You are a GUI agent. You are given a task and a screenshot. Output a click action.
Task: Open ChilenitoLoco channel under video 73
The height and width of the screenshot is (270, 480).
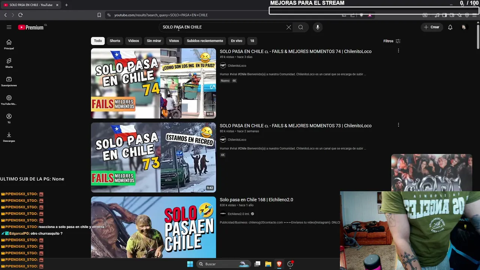237,139
